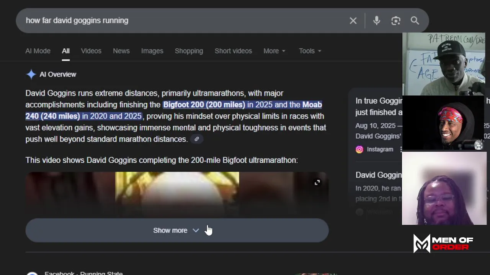490x275 pixels.
Task: Click the 'Aug 10, 2025' date text
Action: [376, 126]
